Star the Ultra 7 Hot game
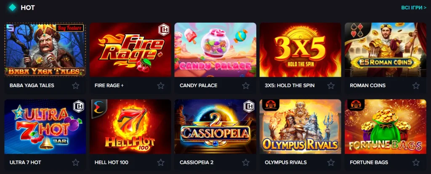This screenshot has width=431, height=174. tap(76, 163)
